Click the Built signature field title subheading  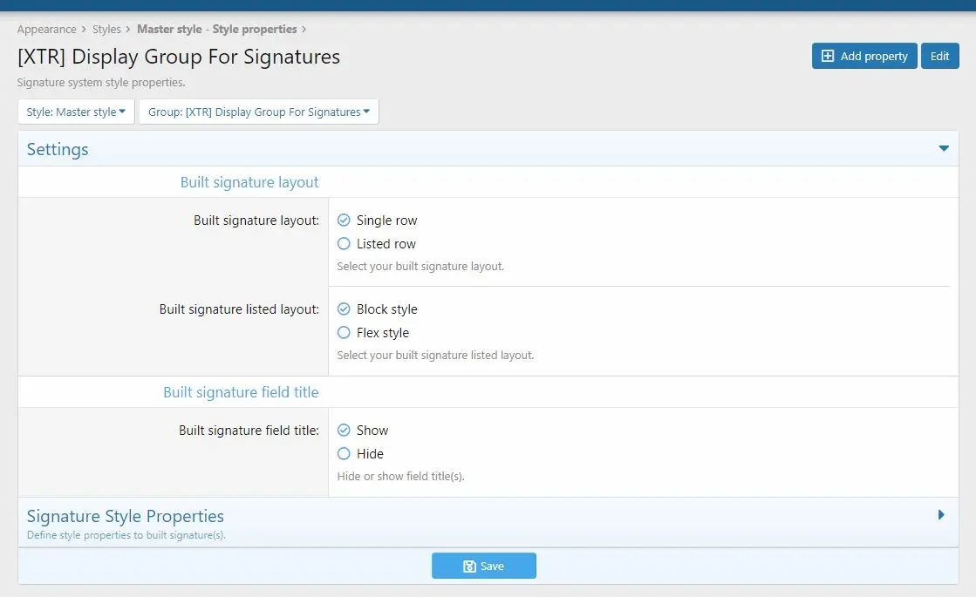point(241,392)
